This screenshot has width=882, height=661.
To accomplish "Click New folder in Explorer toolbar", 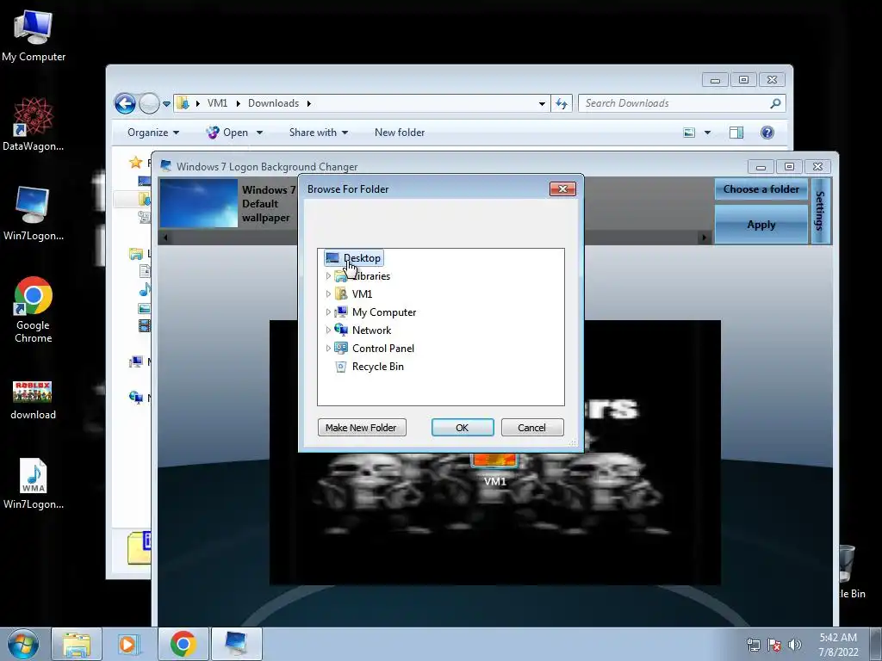I will (400, 133).
